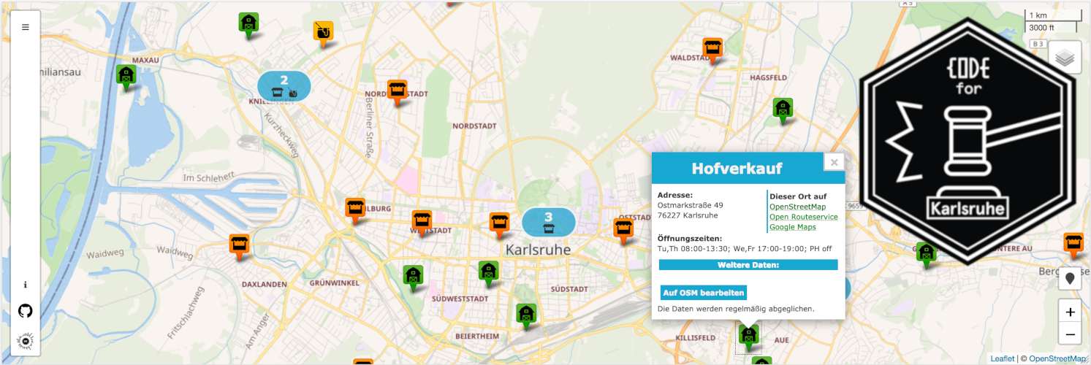
Task: Open the Open Routeservice link
Action: point(804,217)
